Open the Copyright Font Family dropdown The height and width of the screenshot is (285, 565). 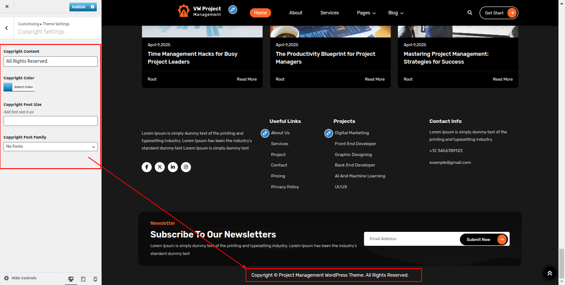pyautogui.click(x=51, y=147)
